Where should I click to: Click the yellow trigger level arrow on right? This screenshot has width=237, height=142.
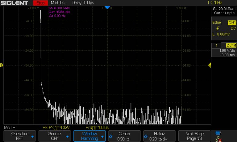(x=209, y=65)
